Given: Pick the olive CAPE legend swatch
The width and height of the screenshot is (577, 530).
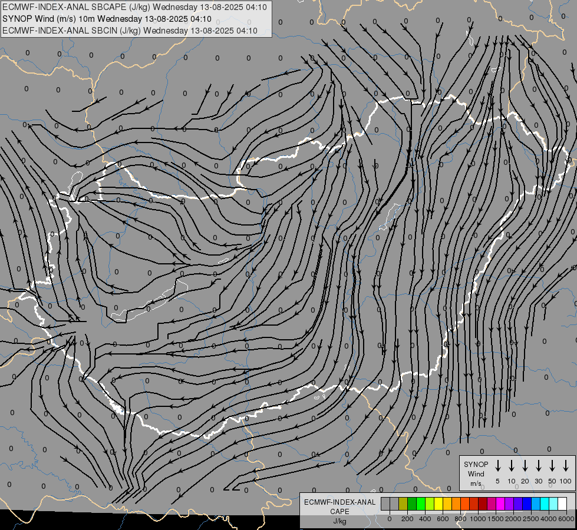Looking at the screenshot, I should (403, 503).
